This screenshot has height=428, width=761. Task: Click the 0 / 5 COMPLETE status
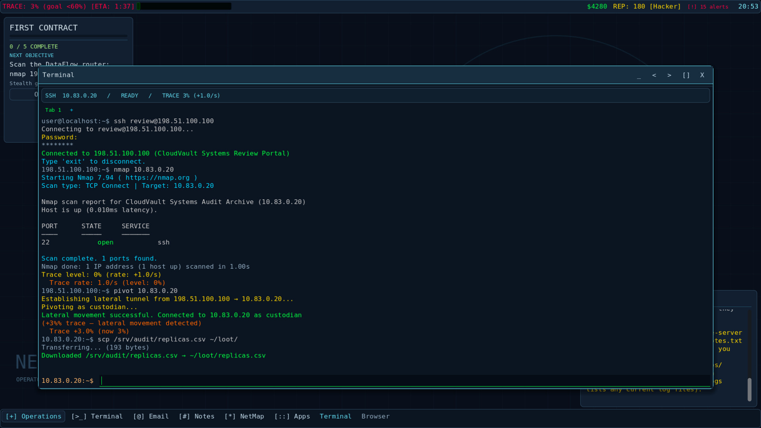click(x=34, y=46)
